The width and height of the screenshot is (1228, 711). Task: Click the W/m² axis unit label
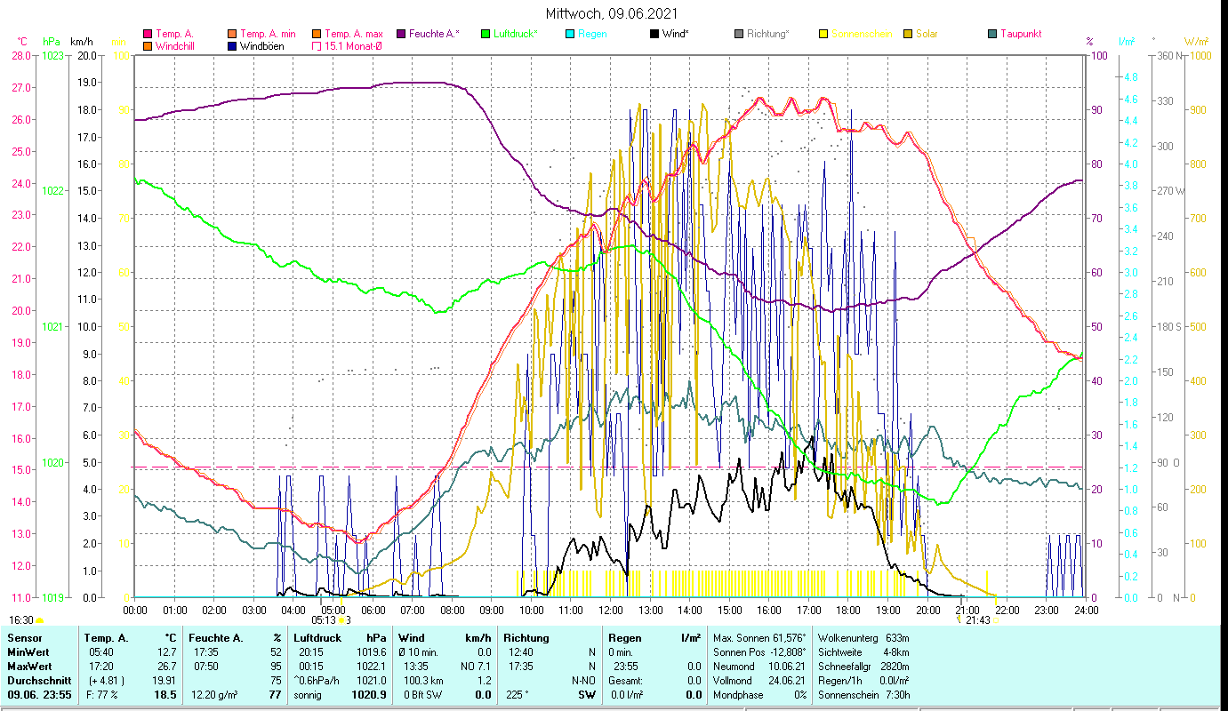point(1198,42)
